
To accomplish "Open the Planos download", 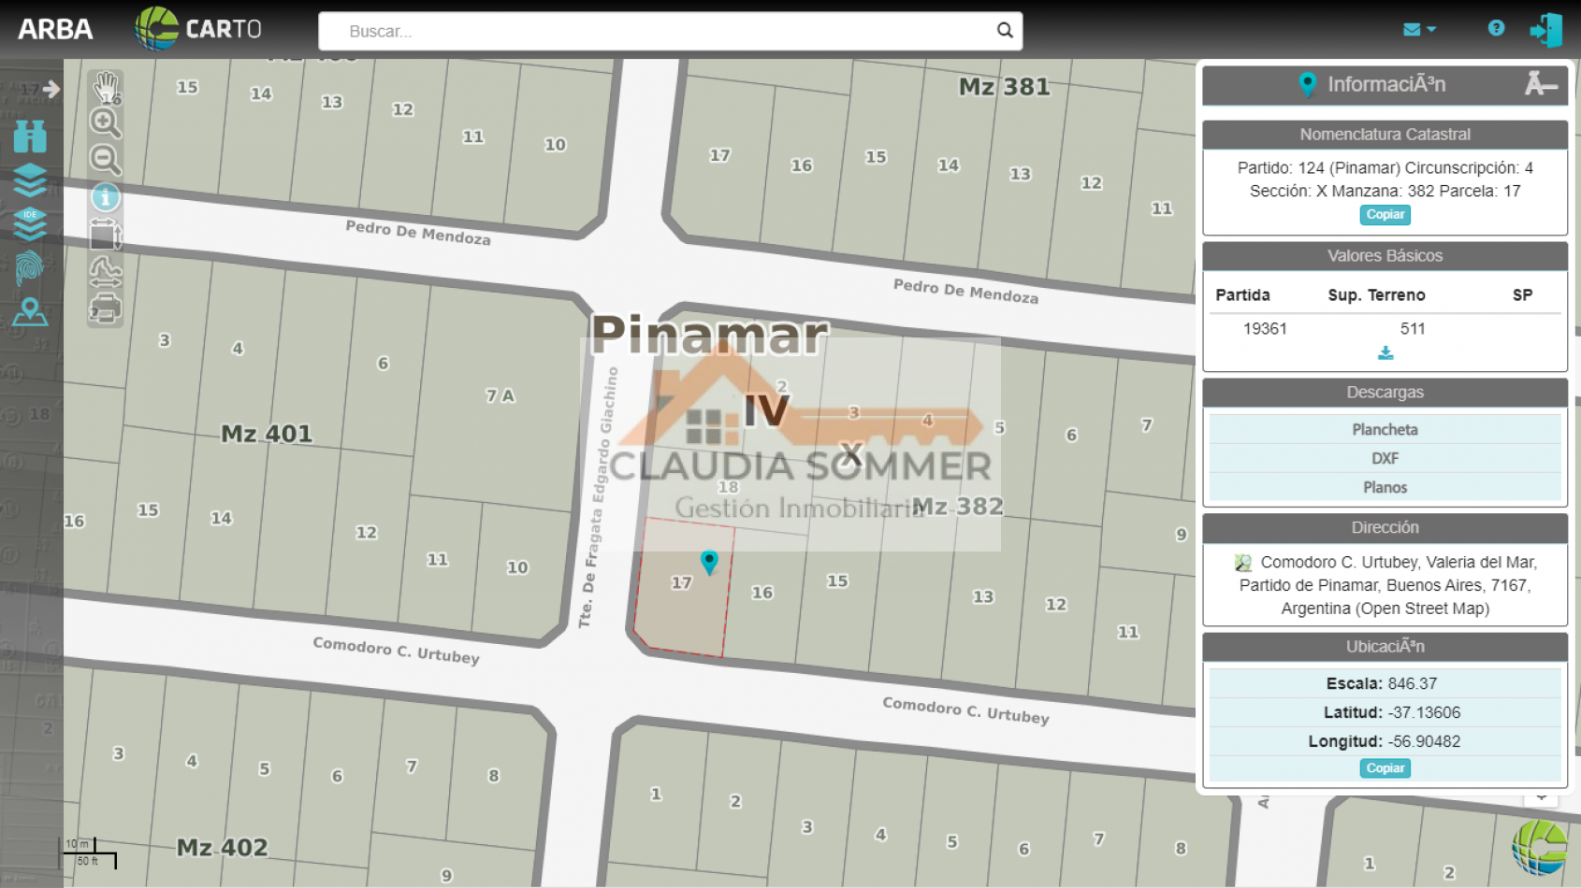I will pyautogui.click(x=1385, y=487).
